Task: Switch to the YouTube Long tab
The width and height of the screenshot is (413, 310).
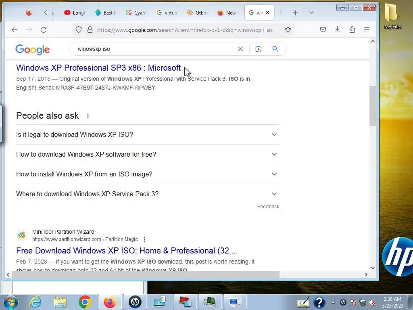Action: pyautogui.click(x=75, y=13)
